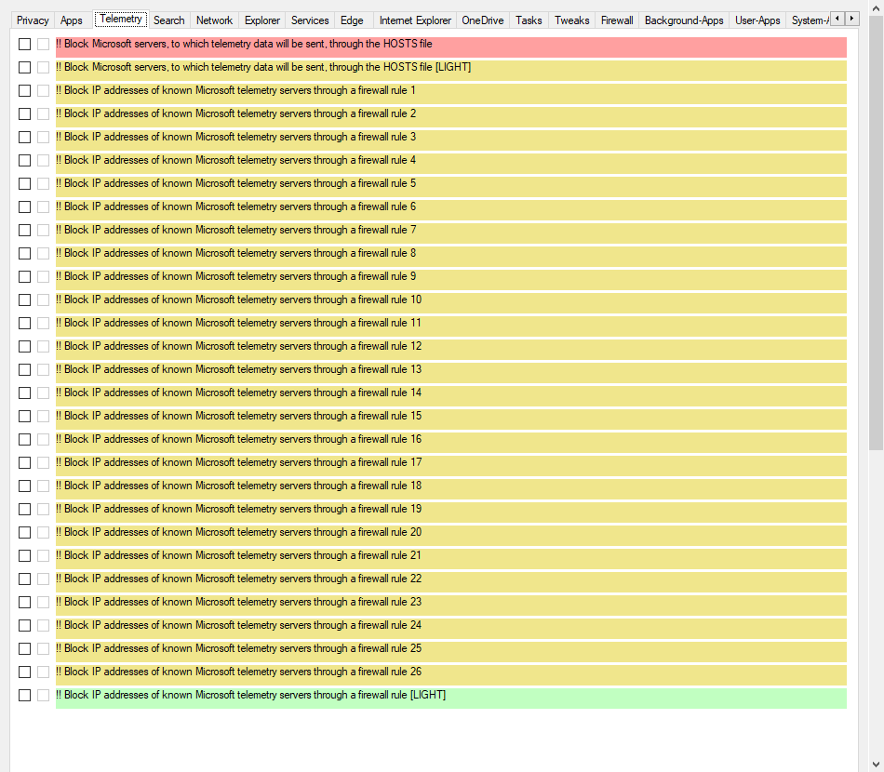Screen dimensions: 884x772
Task: Click small grey second checkbox of firewall rule 21
Action: (x=44, y=555)
